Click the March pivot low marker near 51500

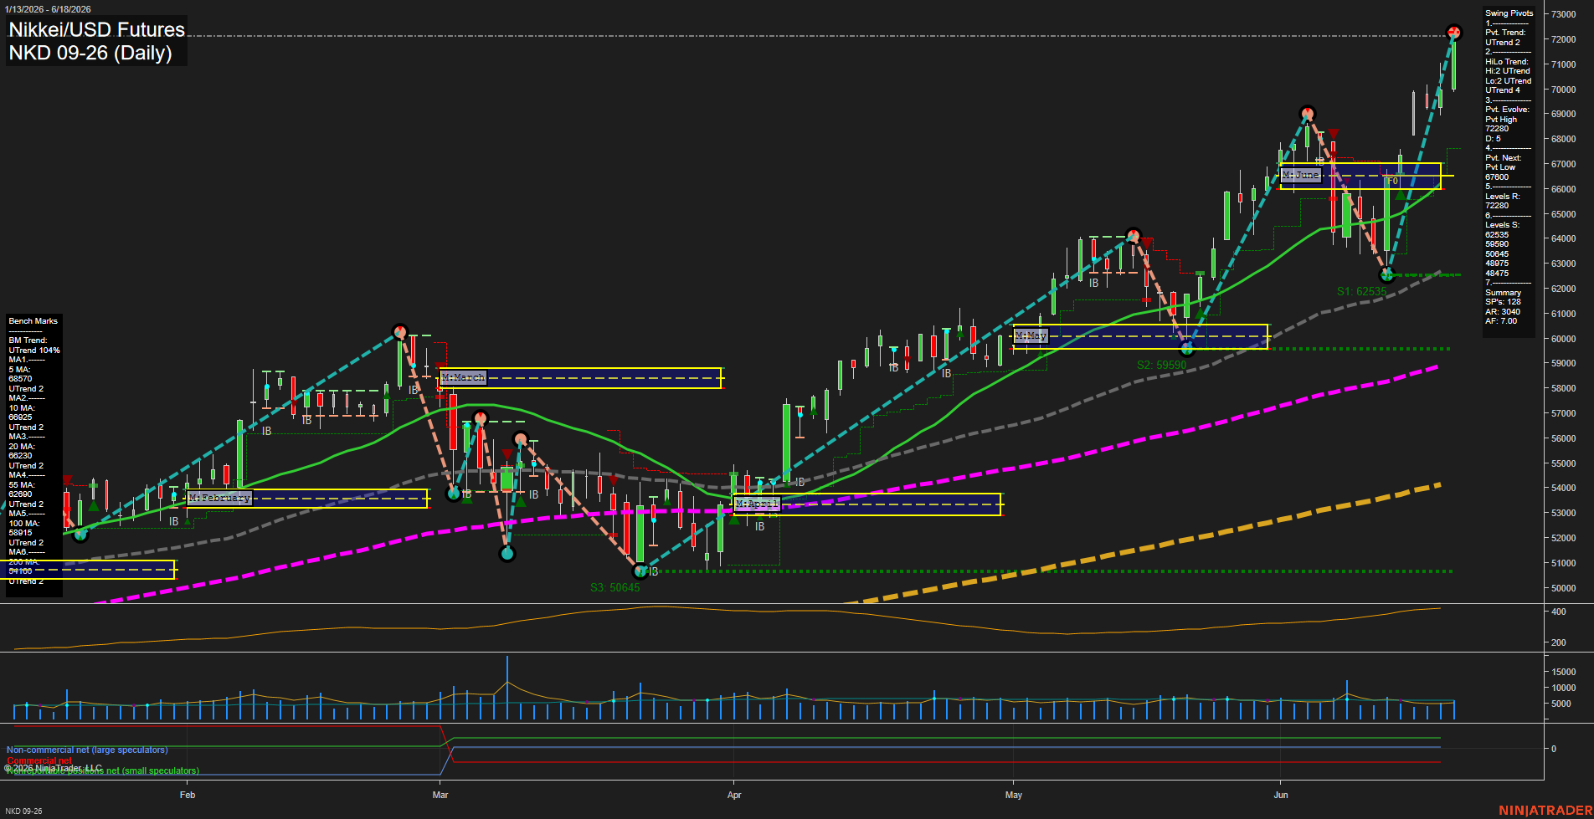[x=506, y=553]
